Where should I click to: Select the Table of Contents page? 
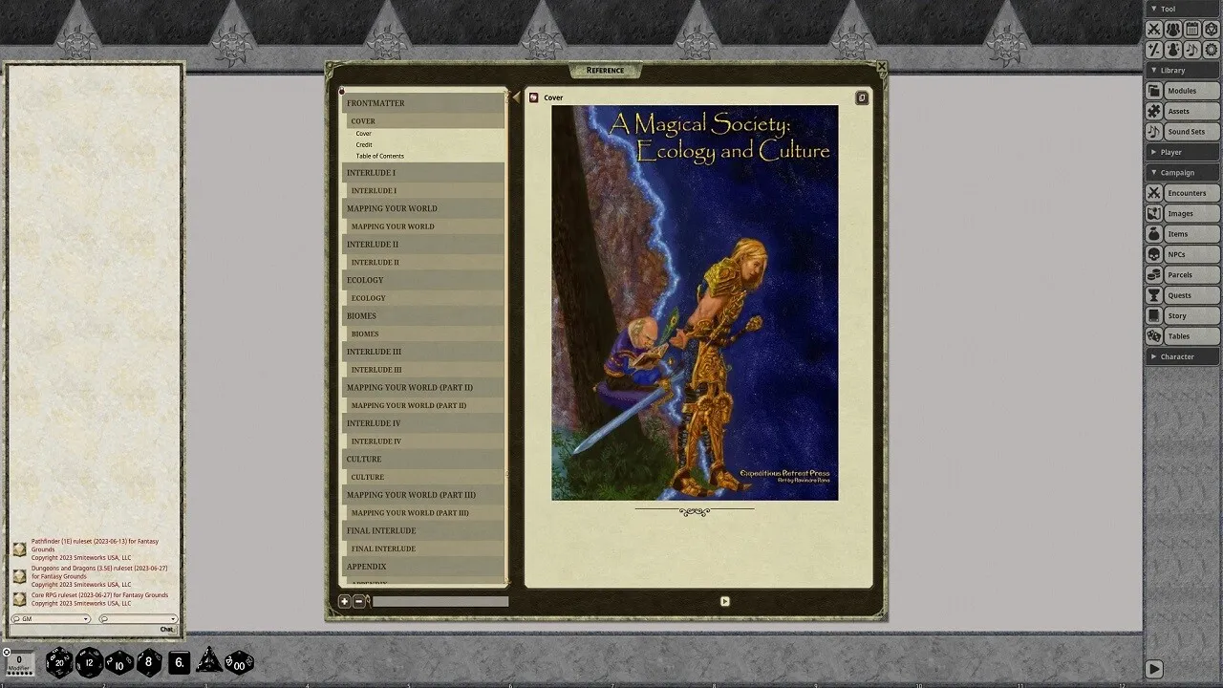point(380,156)
